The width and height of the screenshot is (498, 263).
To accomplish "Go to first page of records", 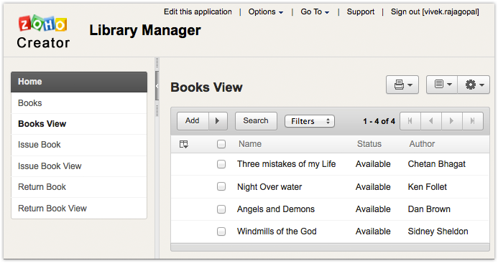I will tap(410, 120).
